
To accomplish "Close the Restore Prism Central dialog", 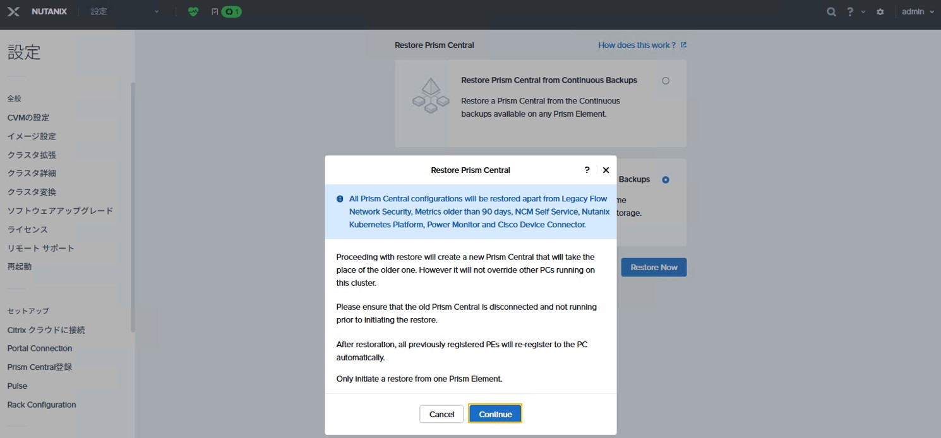I will (606, 170).
